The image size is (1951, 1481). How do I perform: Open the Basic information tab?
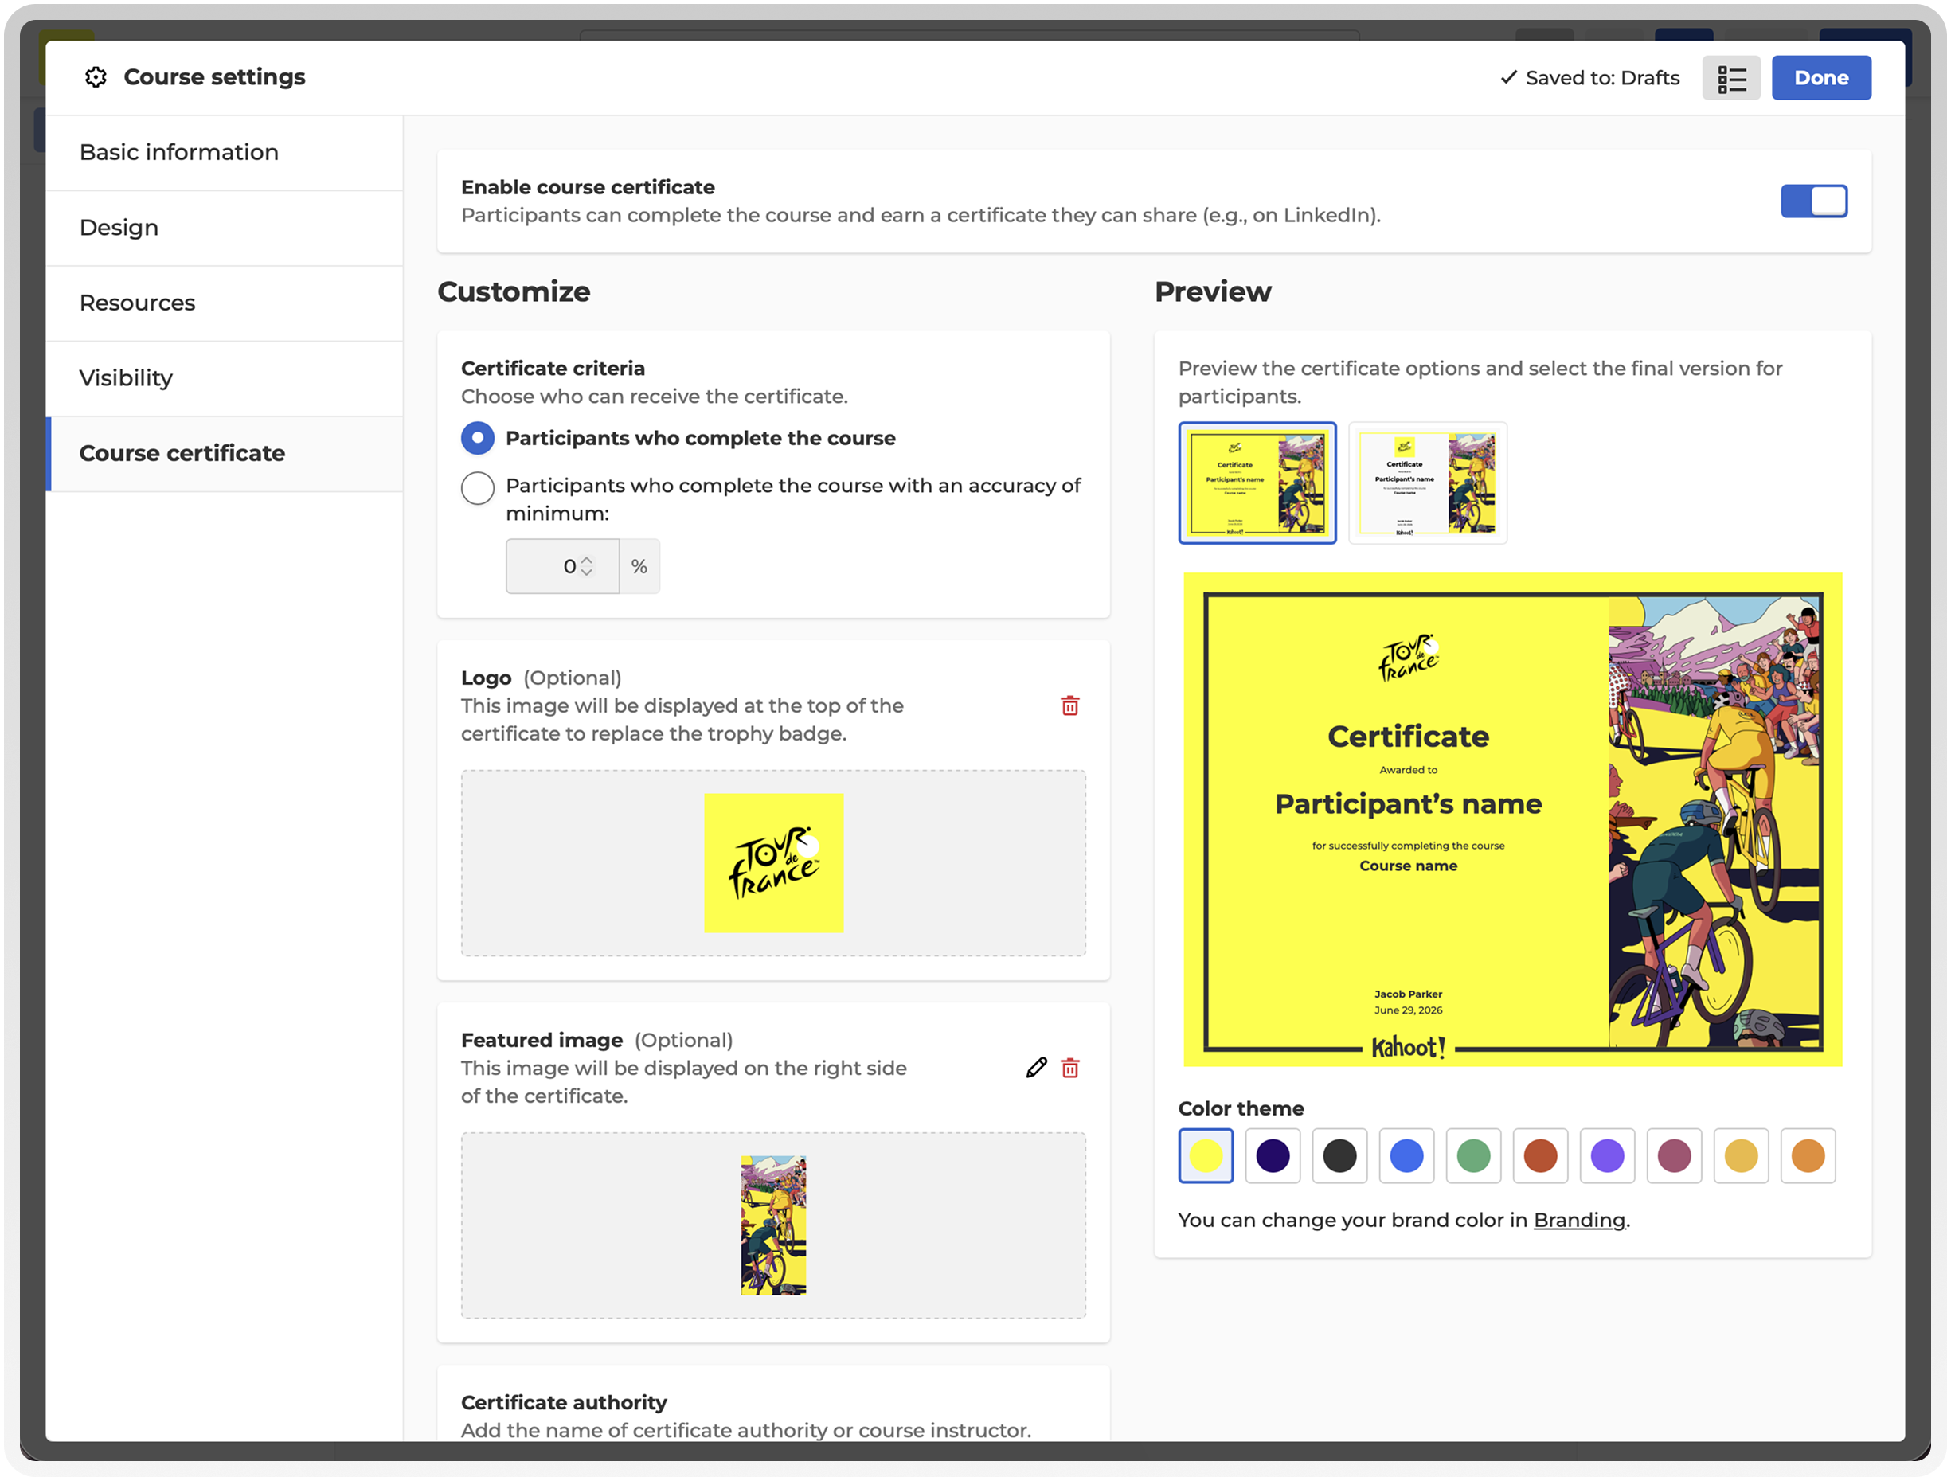pyautogui.click(x=224, y=153)
